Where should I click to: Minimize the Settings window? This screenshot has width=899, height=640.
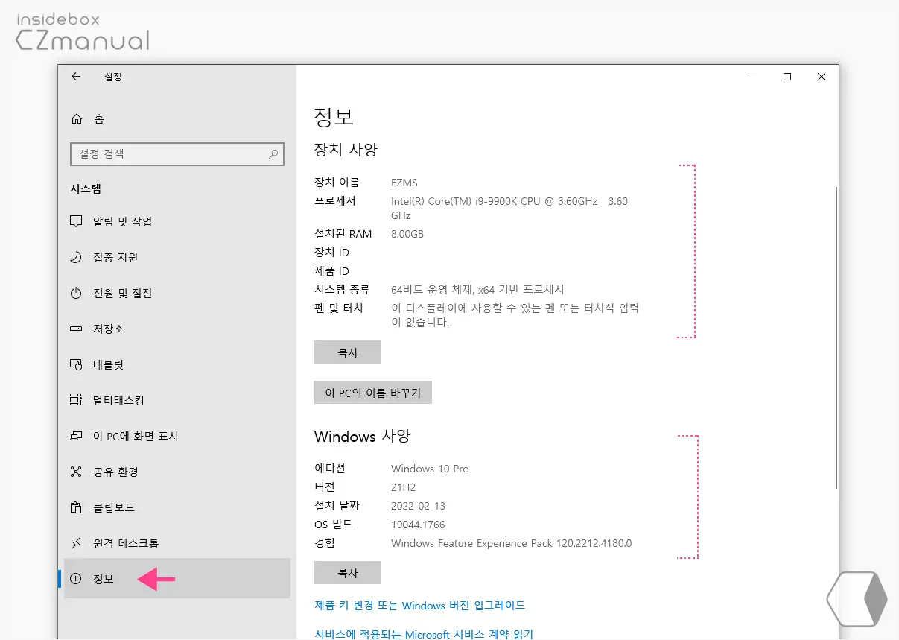pos(753,77)
